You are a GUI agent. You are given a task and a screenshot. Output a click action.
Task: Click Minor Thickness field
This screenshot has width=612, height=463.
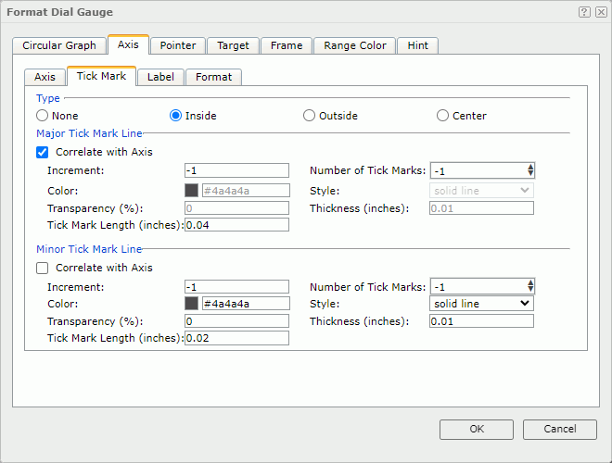[x=481, y=321]
